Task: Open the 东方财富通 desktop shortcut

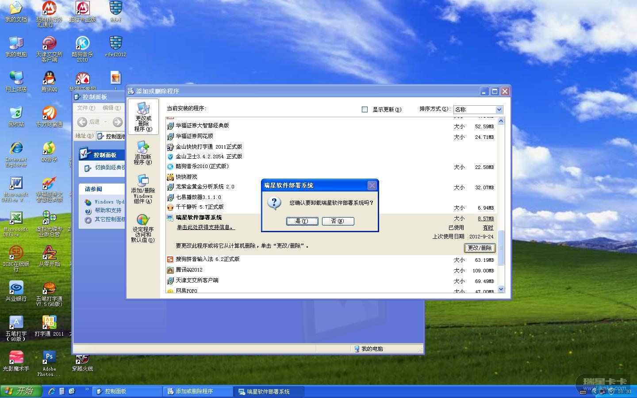Action: 49,116
